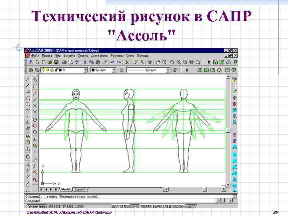The image size is (288, 216).
Task: Click the magnet snap icon
Action: coord(35,180)
